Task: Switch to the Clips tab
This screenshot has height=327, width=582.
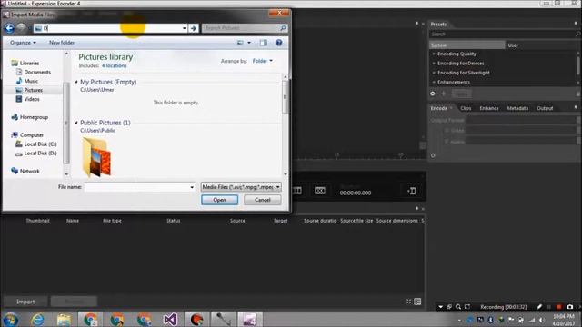Action: tap(466, 108)
